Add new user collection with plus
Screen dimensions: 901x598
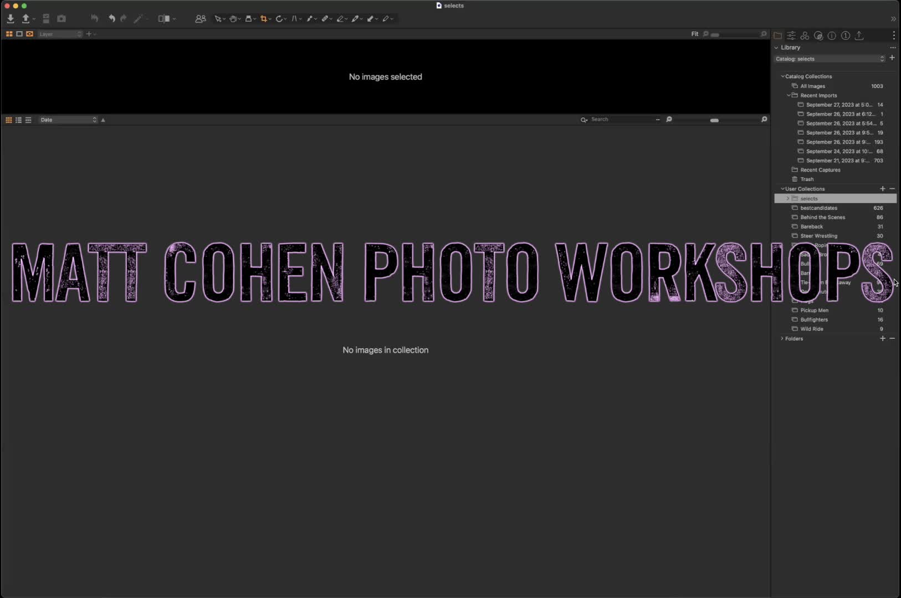click(x=882, y=189)
